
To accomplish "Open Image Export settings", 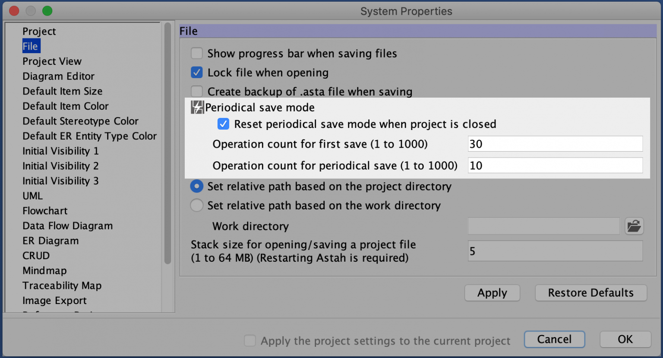I will click(x=54, y=301).
